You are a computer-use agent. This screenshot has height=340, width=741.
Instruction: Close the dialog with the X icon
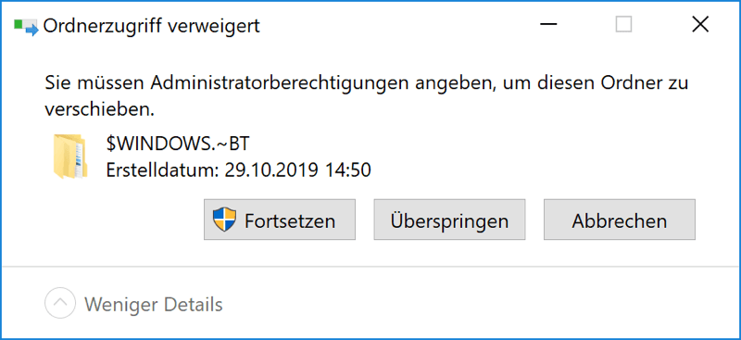point(700,25)
